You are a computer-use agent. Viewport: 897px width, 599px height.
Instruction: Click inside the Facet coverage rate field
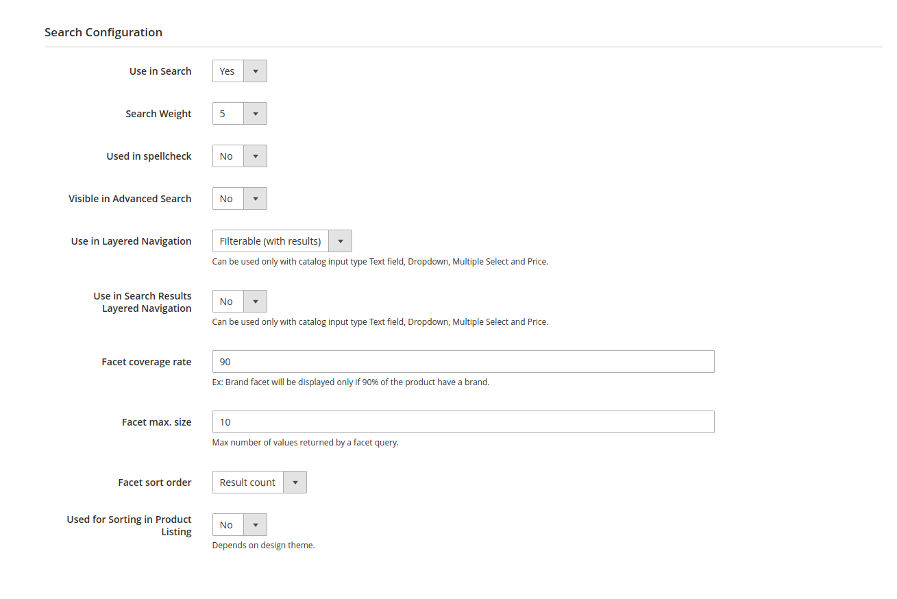click(x=463, y=361)
